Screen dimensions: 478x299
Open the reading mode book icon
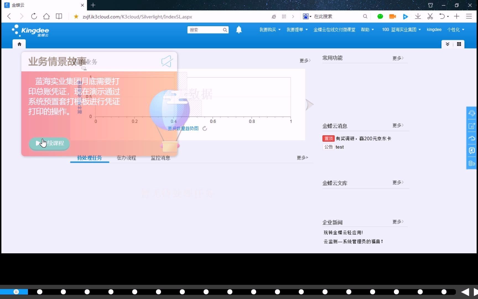[59, 16]
